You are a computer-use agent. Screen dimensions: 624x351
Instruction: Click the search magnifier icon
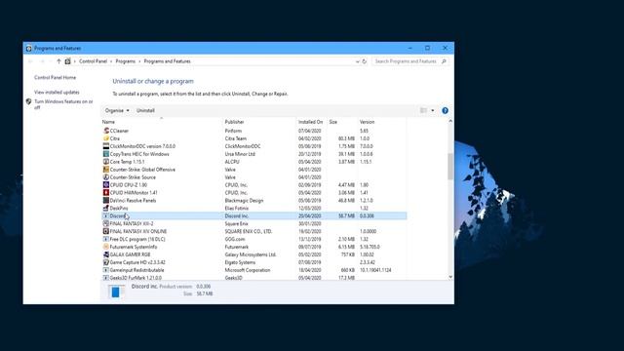(444, 61)
